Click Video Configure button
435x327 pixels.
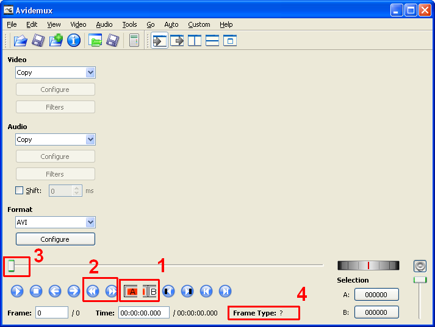pos(56,90)
